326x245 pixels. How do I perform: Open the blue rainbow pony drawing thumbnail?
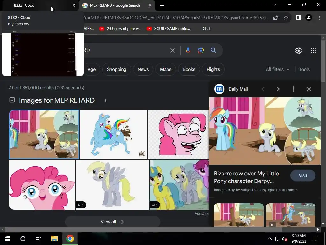click(x=113, y=134)
